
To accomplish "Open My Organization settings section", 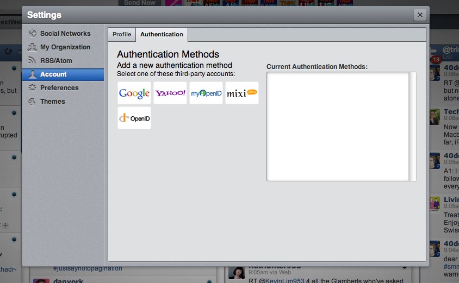I will [x=63, y=47].
